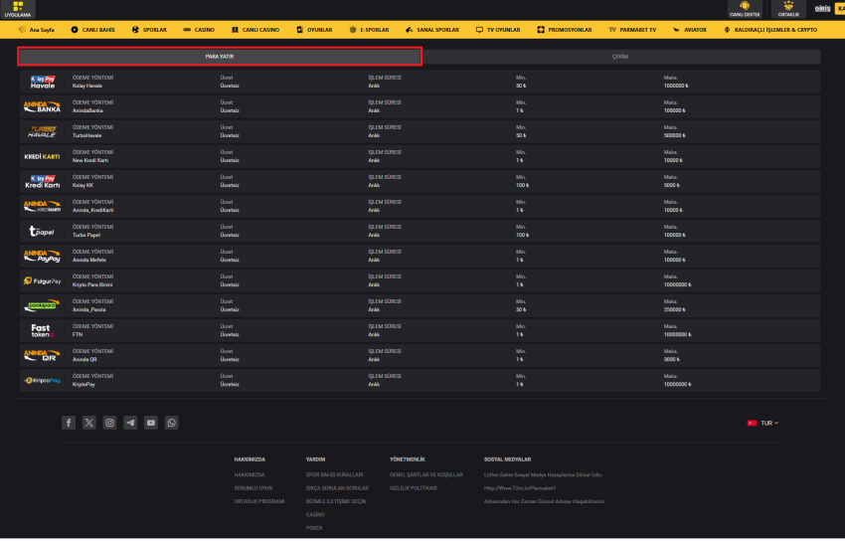Viewport: 845px width, 547px height.
Task: Click the Giriş login link
Action: click(x=822, y=9)
